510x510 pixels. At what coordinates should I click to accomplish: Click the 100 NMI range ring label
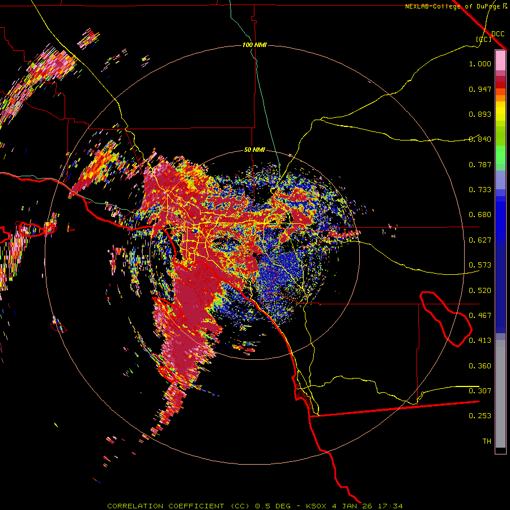[x=254, y=45]
